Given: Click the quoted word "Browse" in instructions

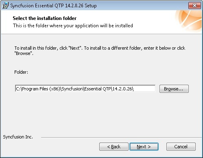Looking at the screenshot, I should click(24, 53).
